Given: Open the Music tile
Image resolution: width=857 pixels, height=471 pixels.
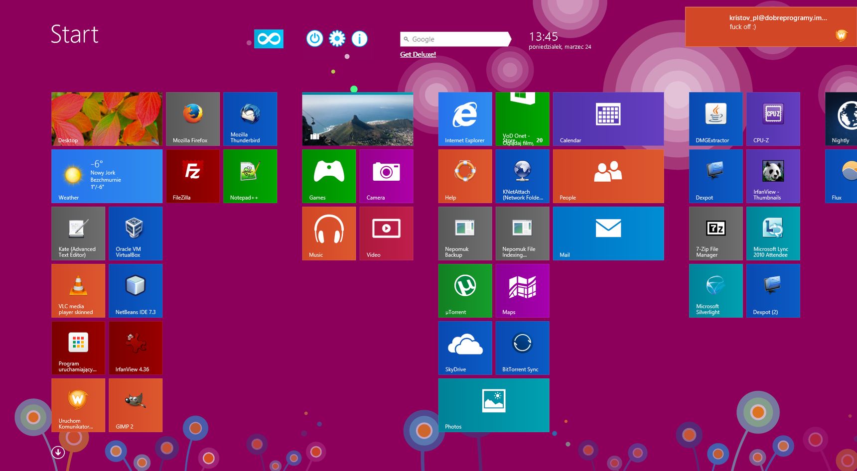Looking at the screenshot, I should [x=329, y=234].
